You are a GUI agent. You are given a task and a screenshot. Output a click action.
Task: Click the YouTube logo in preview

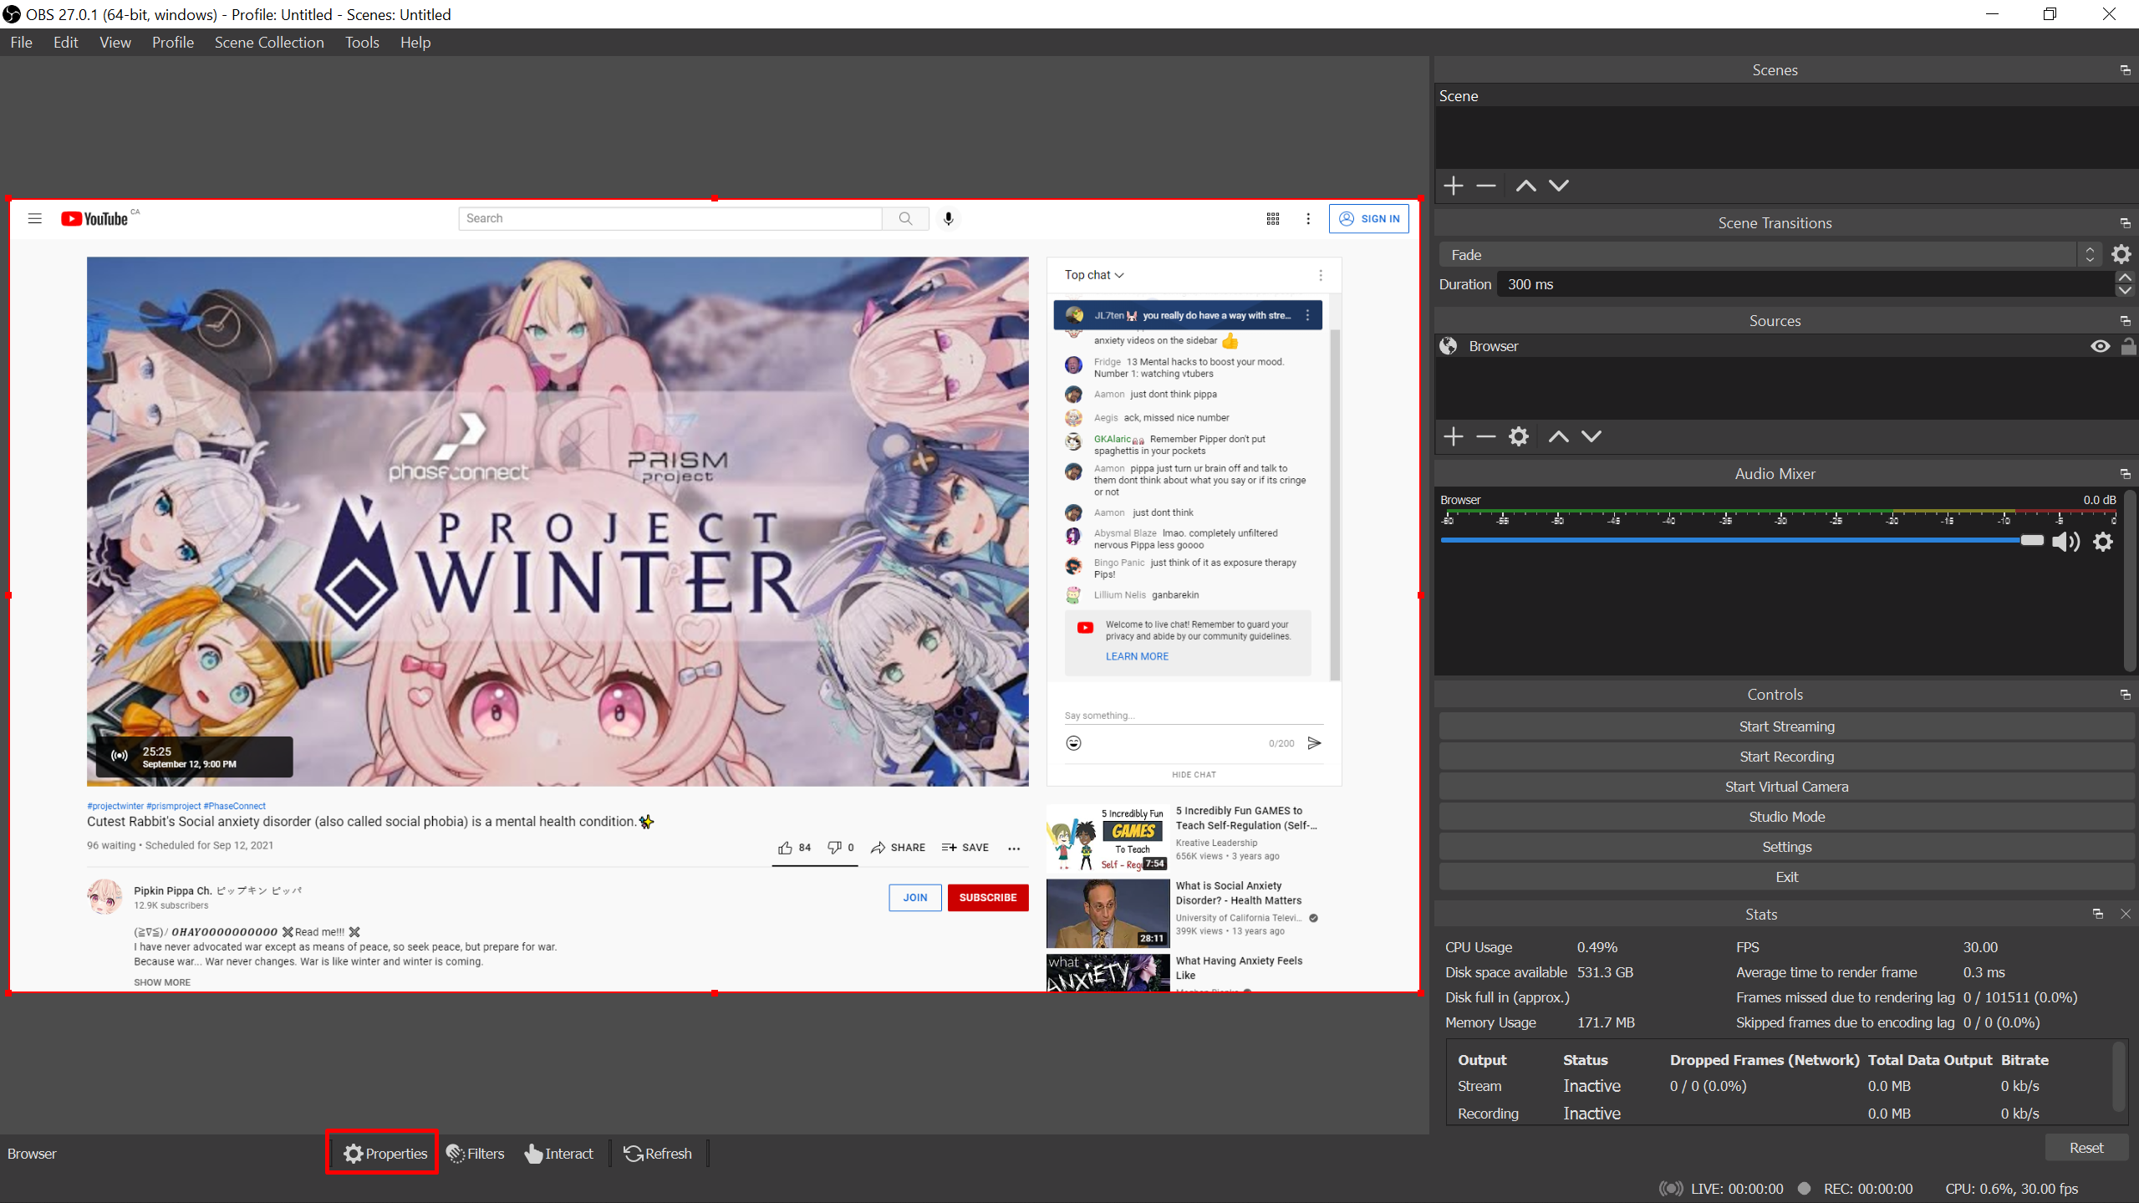[94, 218]
